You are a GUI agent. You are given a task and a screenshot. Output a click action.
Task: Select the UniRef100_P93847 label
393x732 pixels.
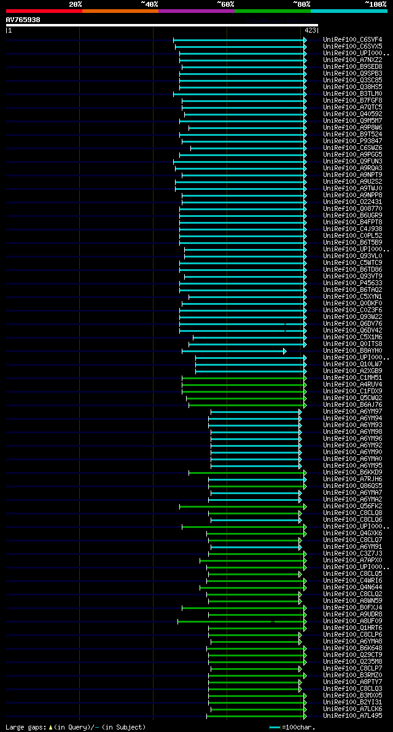tap(352, 141)
